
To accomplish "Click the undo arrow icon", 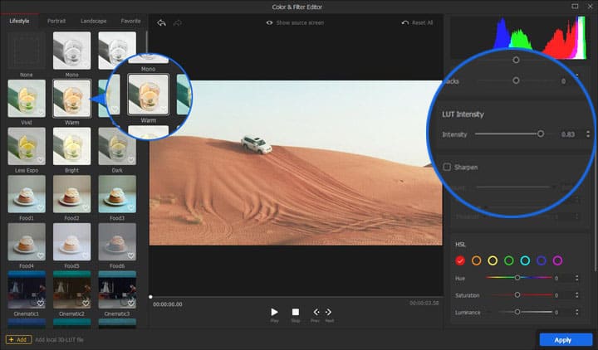I will (160, 22).
